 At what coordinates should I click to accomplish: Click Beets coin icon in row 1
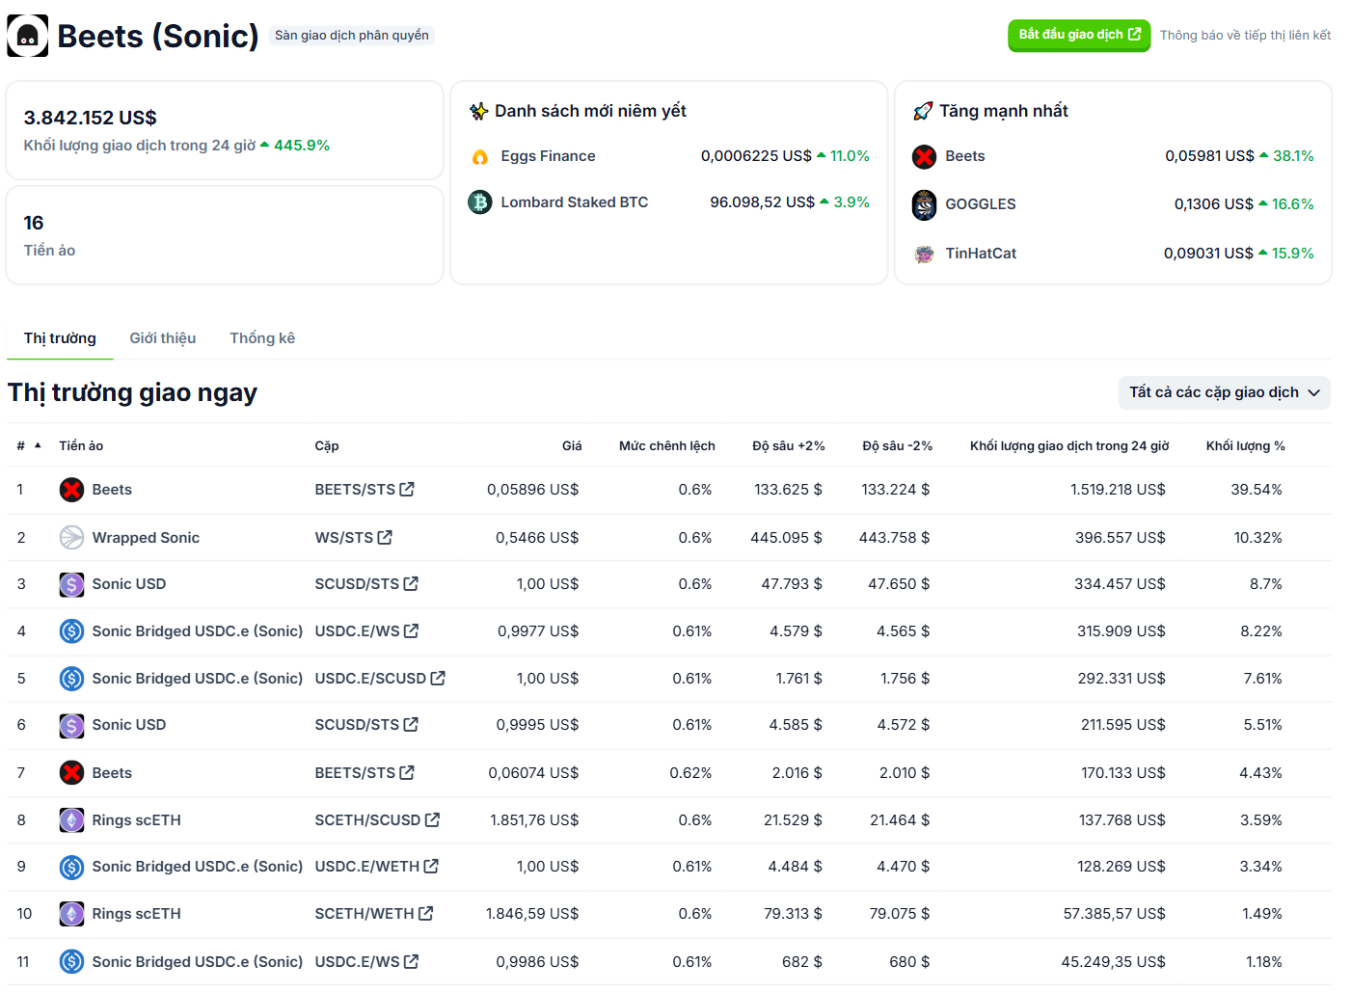pos(71,490)
